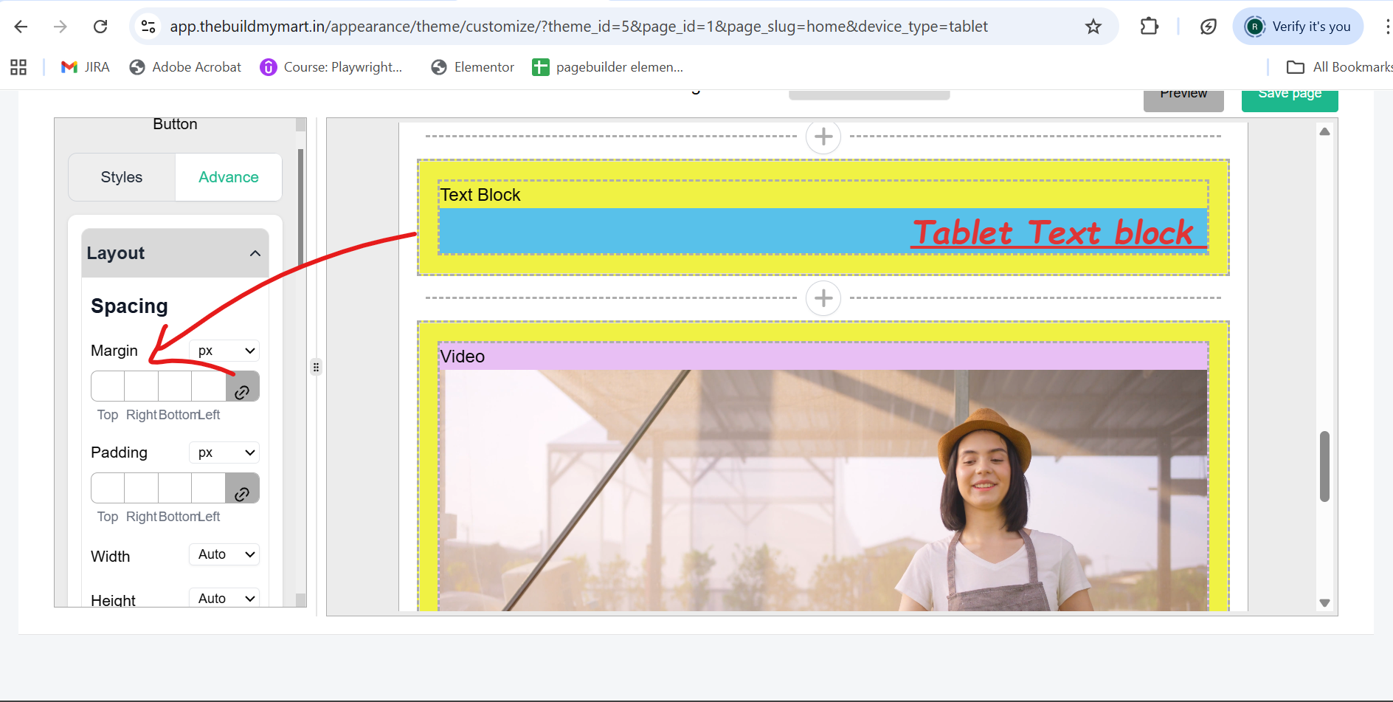
Task: Open the Width Auto dropdown
Action: (x=224, y=554)
